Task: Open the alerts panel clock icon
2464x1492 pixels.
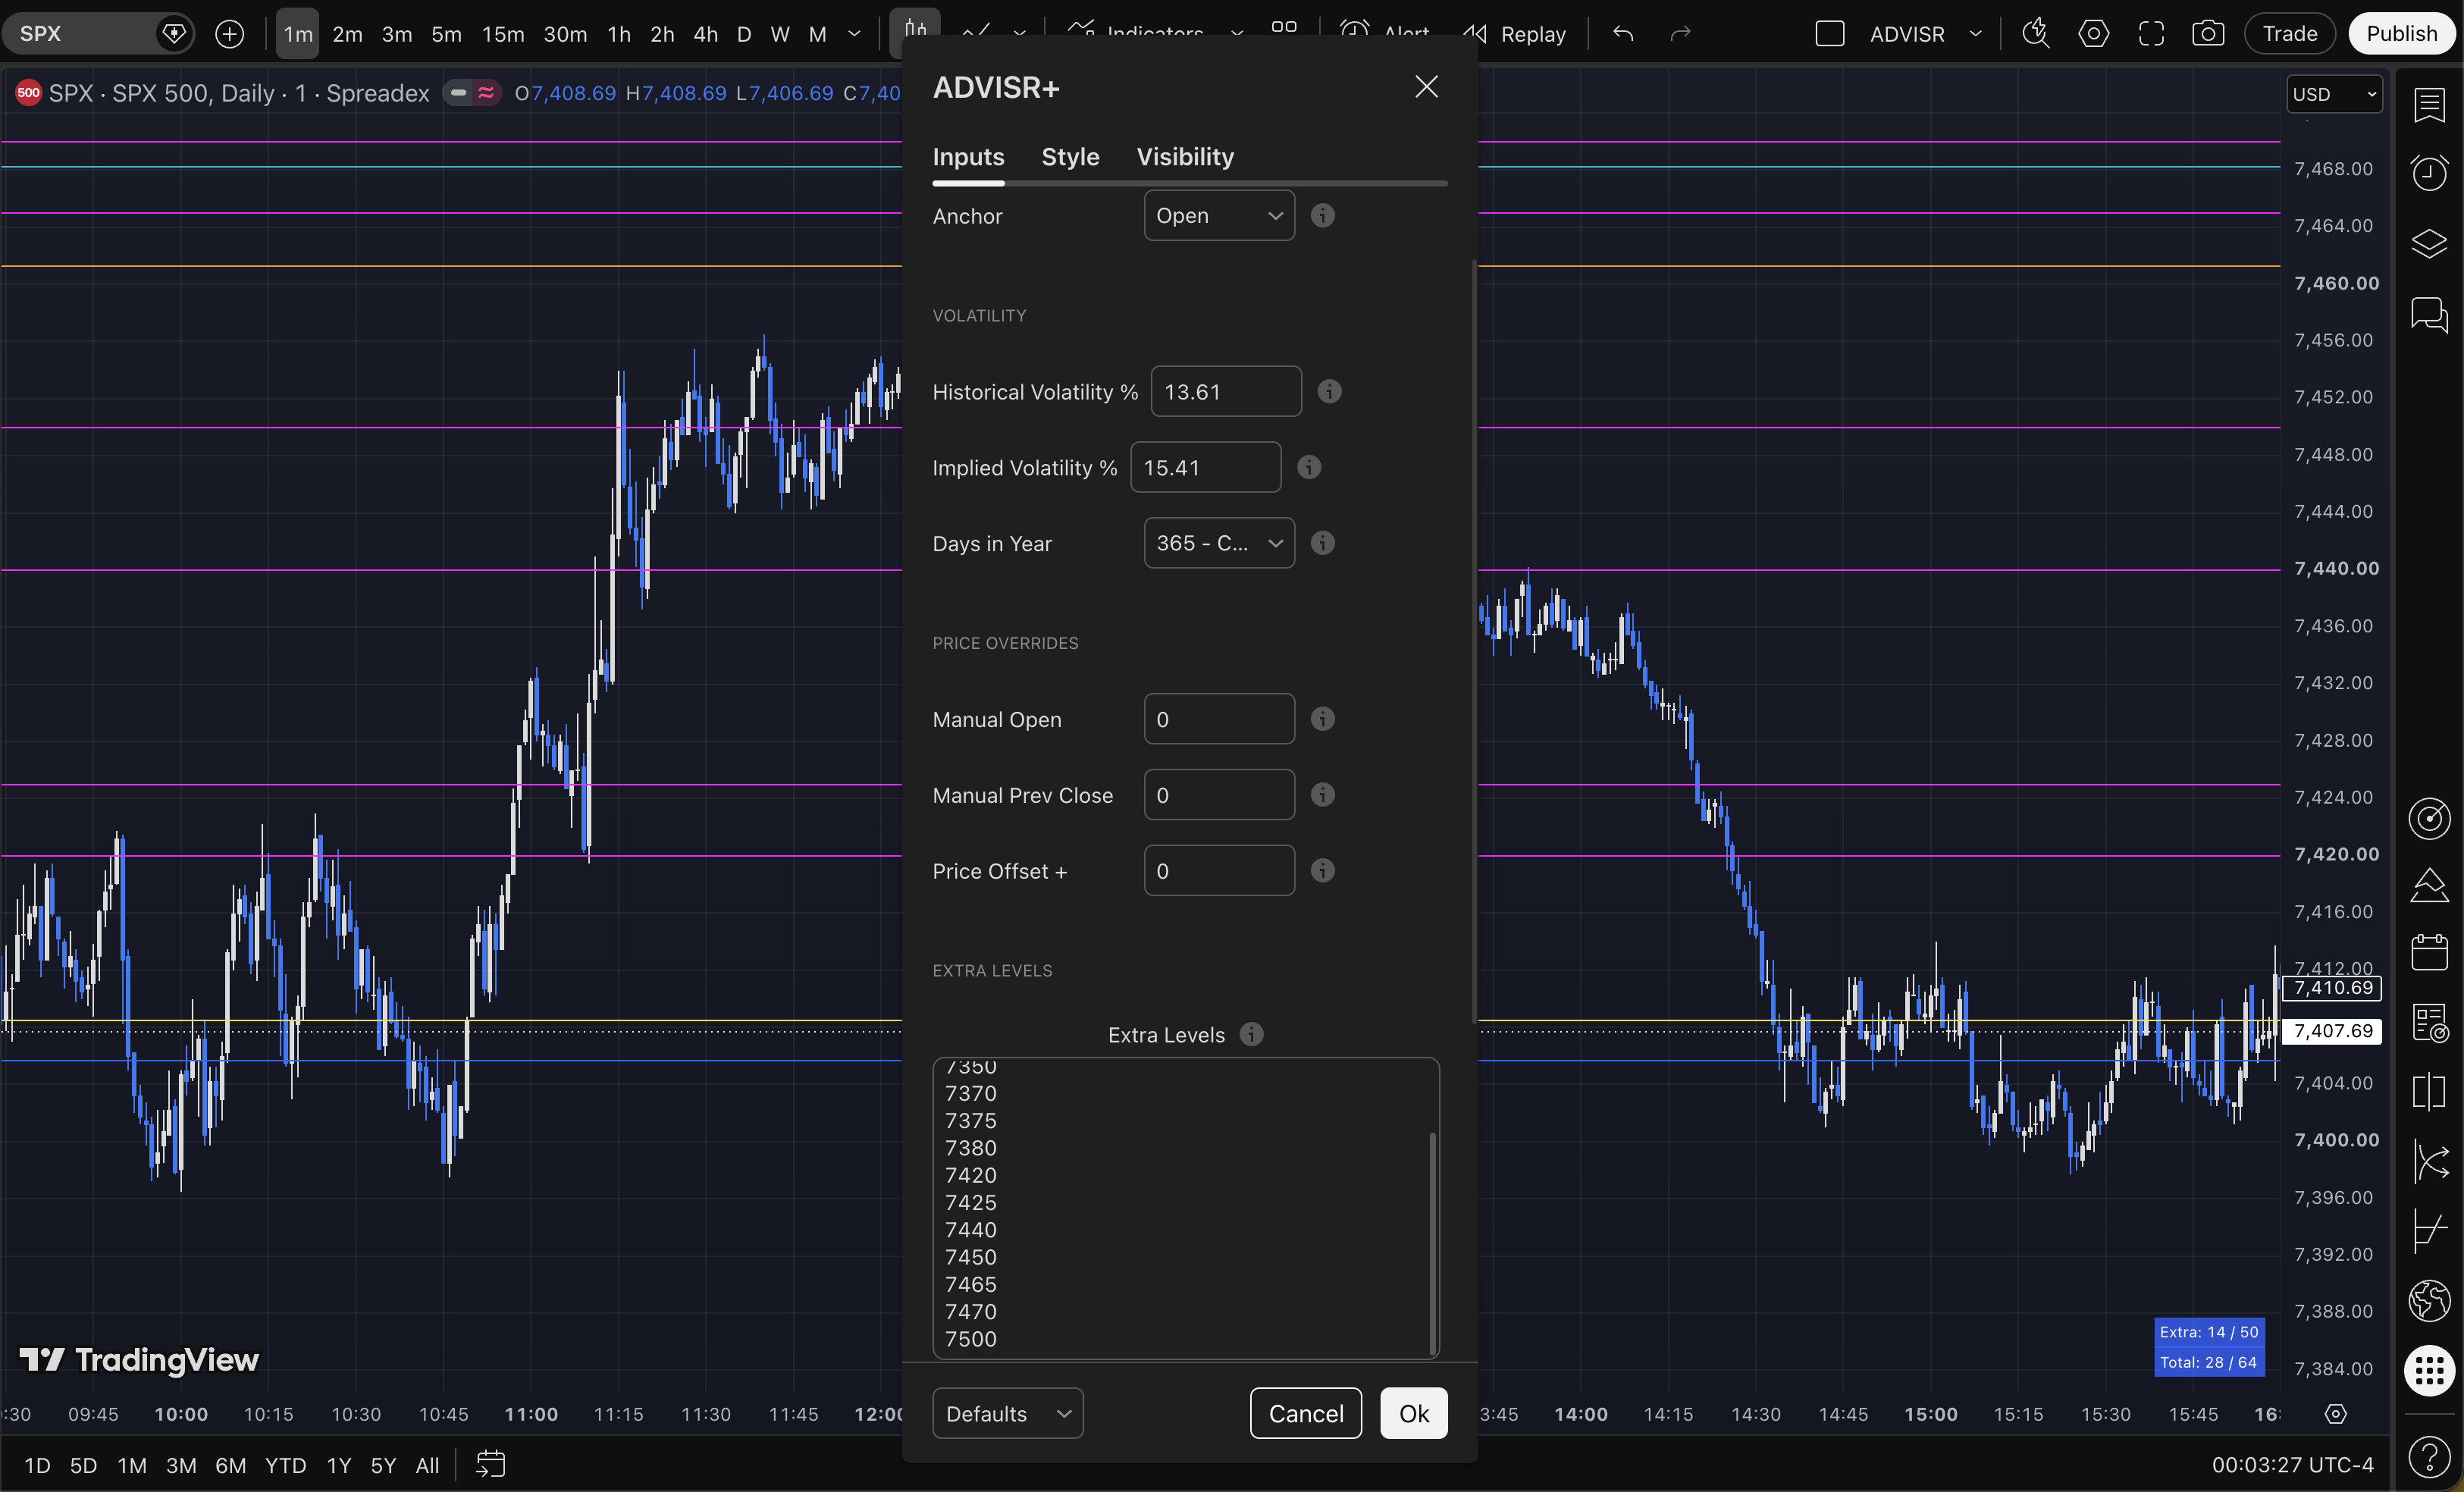Action: click(2429, 173)
